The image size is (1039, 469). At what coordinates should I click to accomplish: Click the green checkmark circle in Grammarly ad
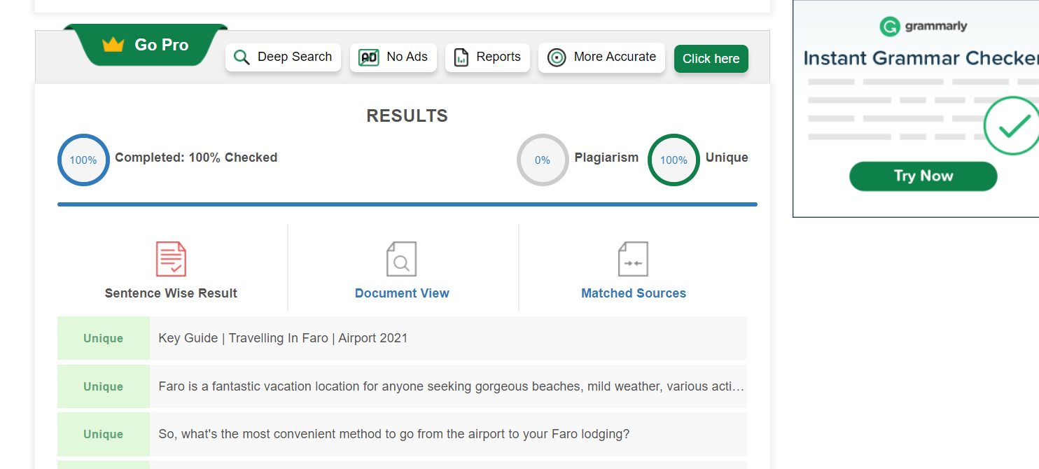[1012, 125]
